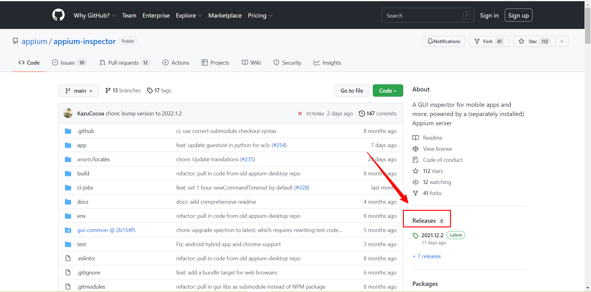The height and width of the screenshot is (292, 591).
Task: Click KazuCocoa's avatar thumbnail
Action: tap(68, 113)
